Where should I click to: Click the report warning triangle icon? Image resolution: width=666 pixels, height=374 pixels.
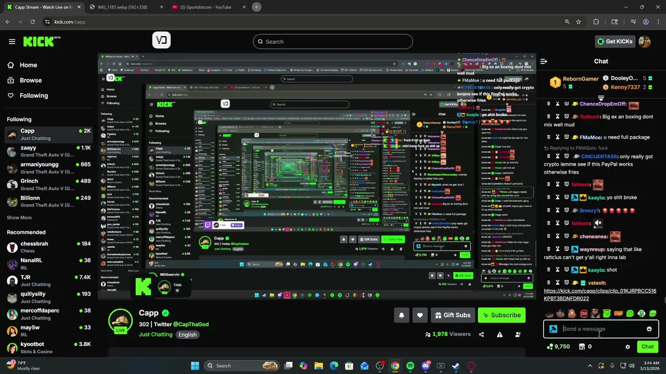(x=499, y=335)
